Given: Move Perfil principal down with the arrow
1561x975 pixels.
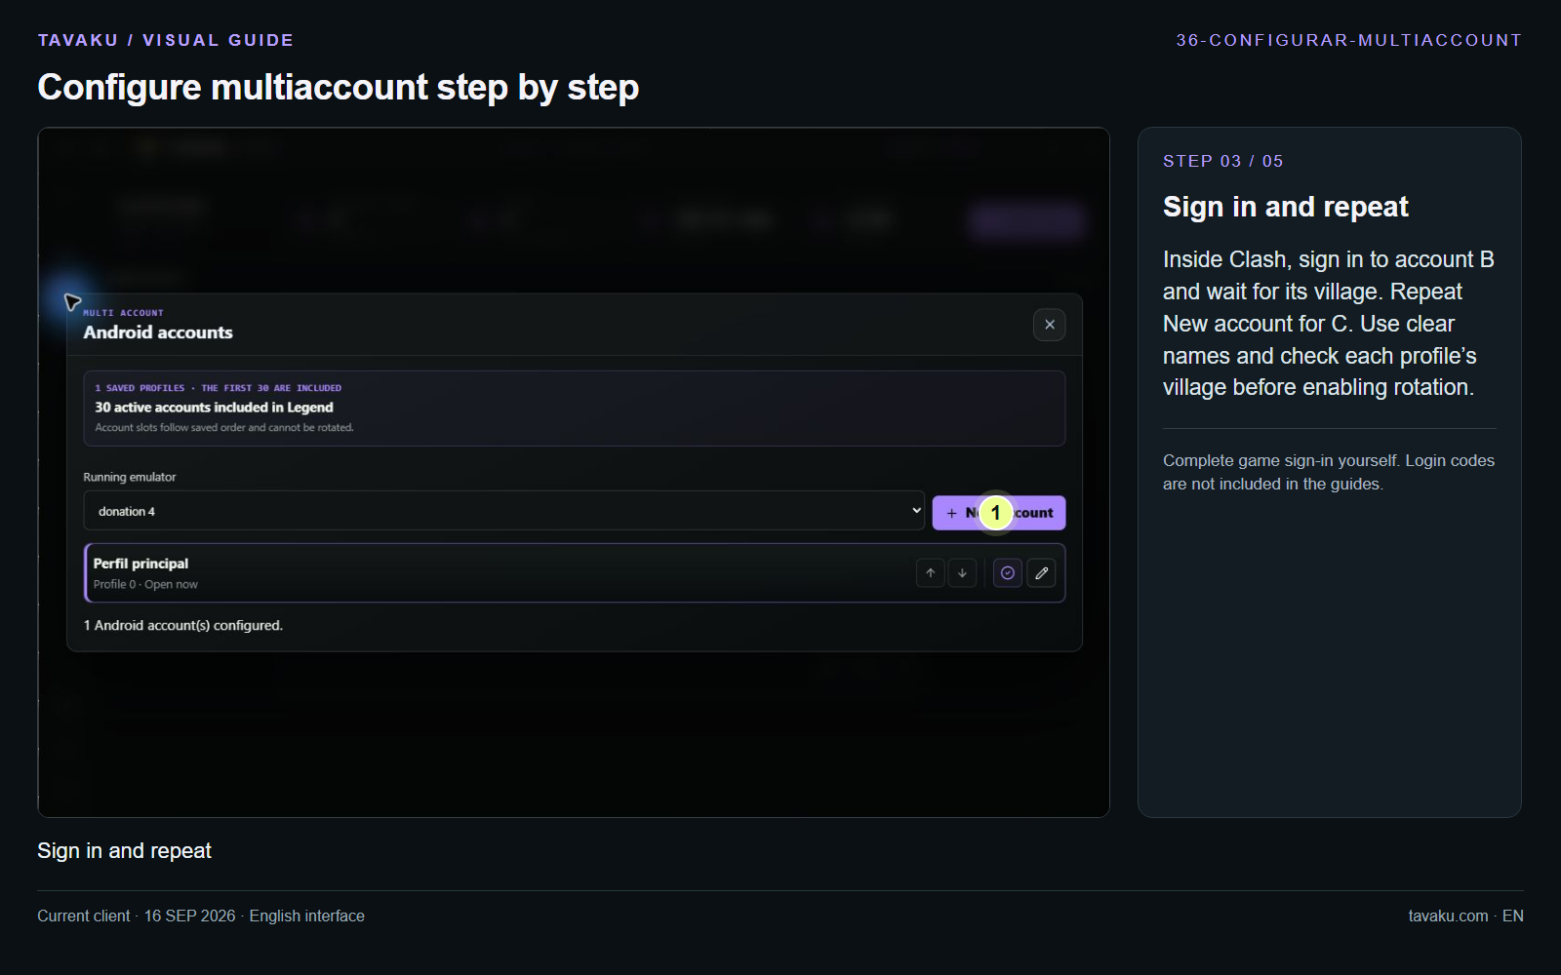Looking at the screenshot, I should point(962,573).
